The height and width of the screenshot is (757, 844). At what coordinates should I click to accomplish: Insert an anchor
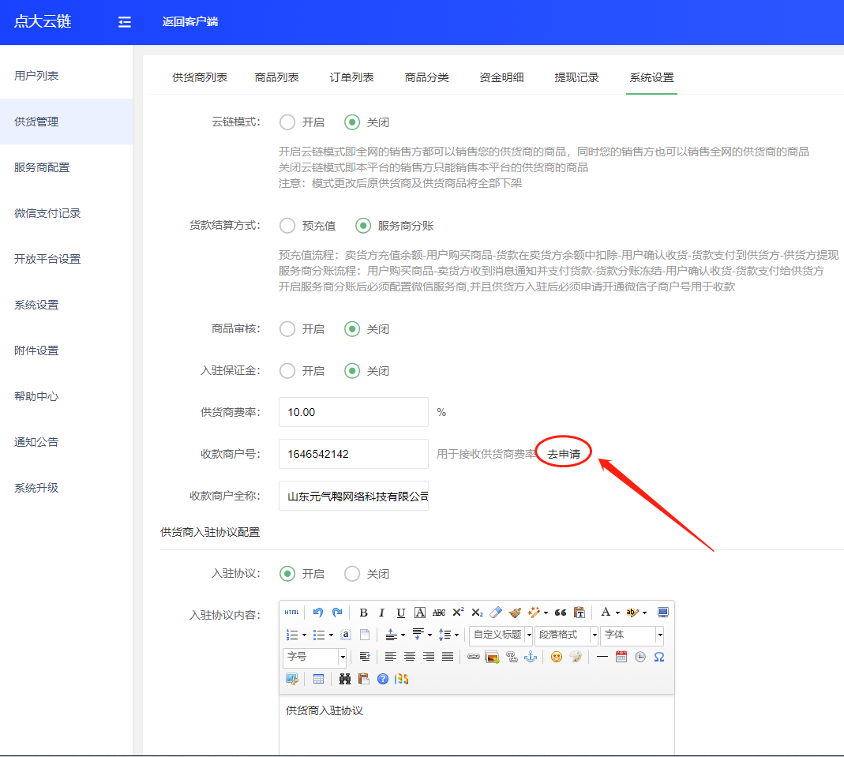pyautogui.click(x=531, y=657)
